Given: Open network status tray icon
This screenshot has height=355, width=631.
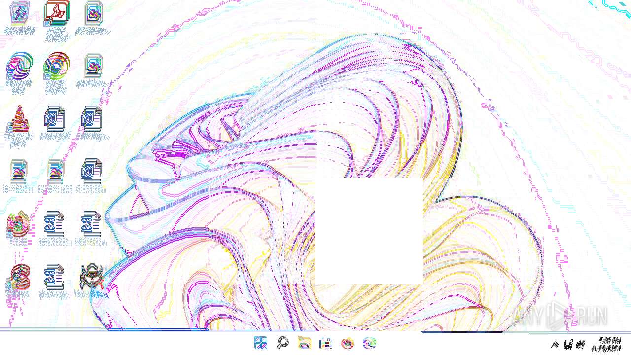Looking at the screenshot, I should point(568,344).
